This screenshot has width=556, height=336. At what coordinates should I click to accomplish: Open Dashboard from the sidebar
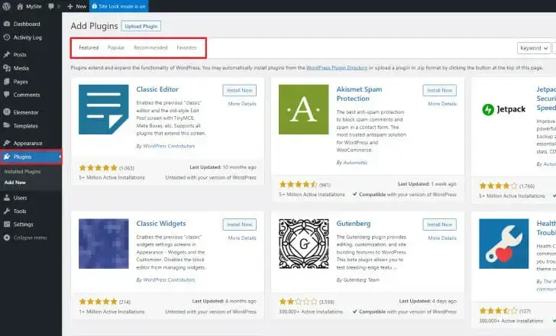coord(26,24)
